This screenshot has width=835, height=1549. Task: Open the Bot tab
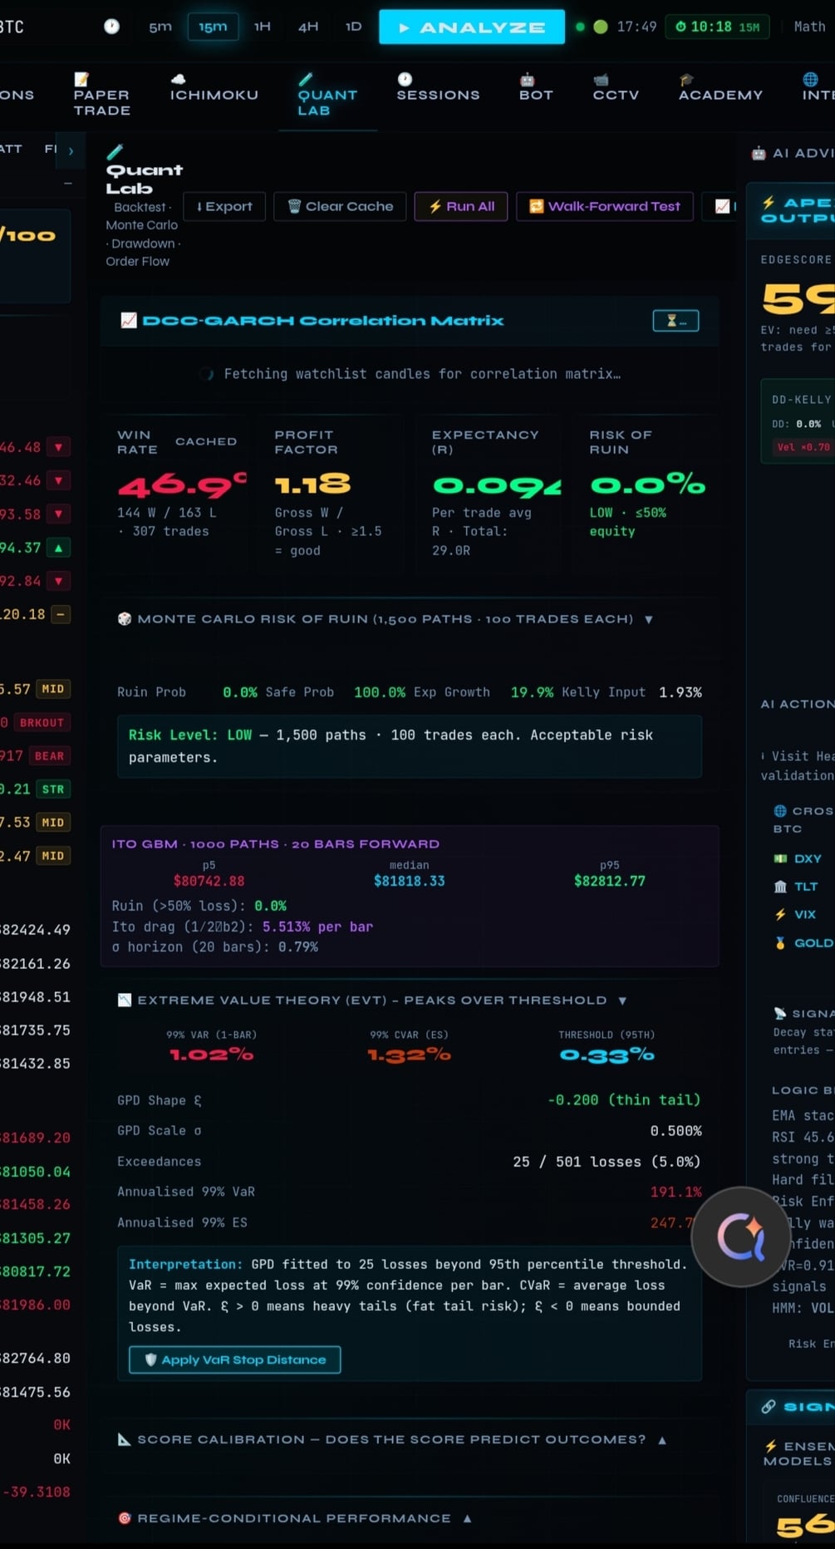(536, 87)
